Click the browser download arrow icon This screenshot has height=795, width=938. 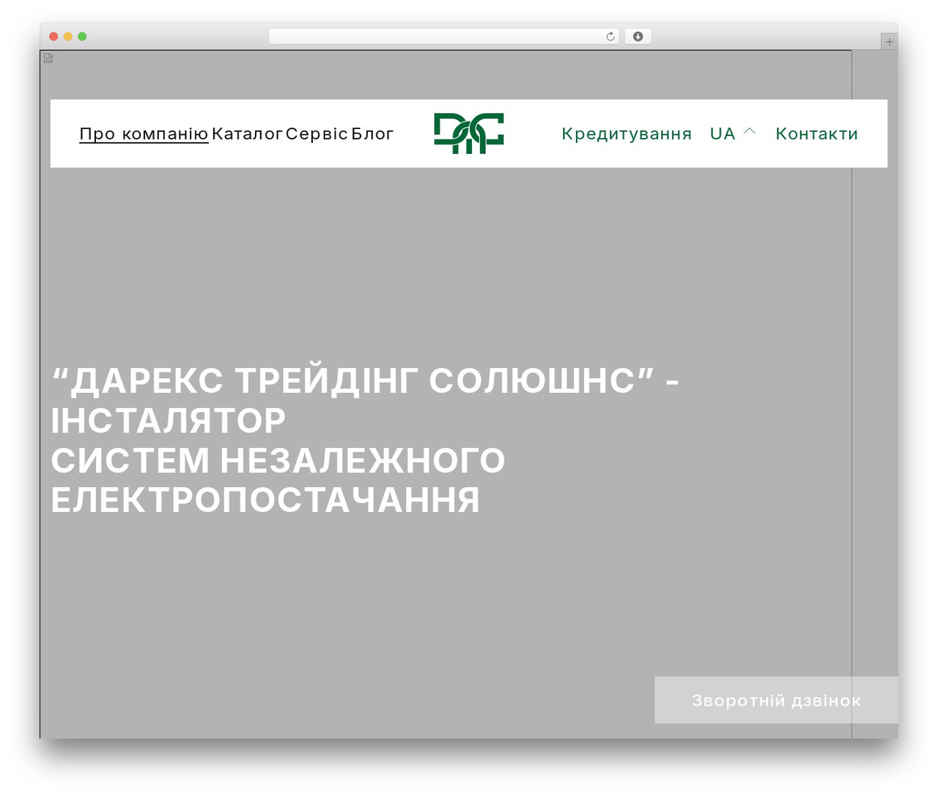click(x=638, y=37)
